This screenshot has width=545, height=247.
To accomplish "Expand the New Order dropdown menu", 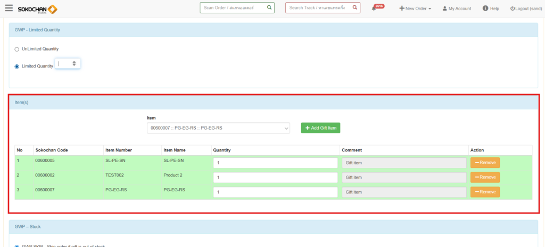I will (x=415, y=8).
